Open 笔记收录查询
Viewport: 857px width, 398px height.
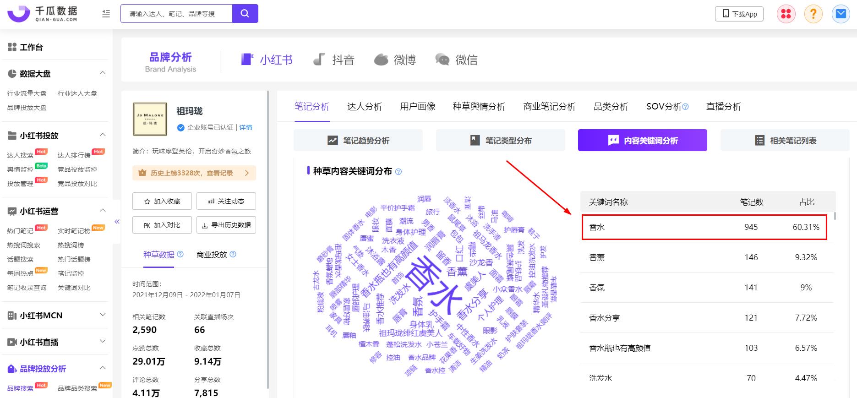point(27,288)
